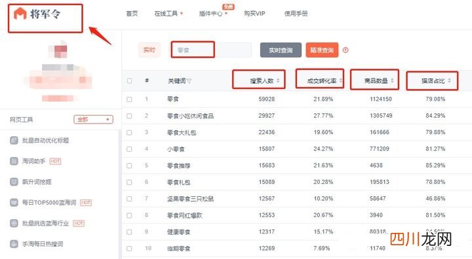The width and height of the screenshot is (472, 259).
Task: Open 批量自动优化标题 link
Action: (45, 141)
